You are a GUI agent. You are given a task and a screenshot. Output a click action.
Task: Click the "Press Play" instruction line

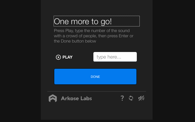[x=92, y=31]
